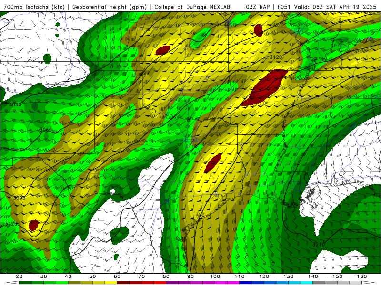The width and height of the screenshot is (381, 285).
Task: Click the 3060 height contour label
Action: point(46,130)
